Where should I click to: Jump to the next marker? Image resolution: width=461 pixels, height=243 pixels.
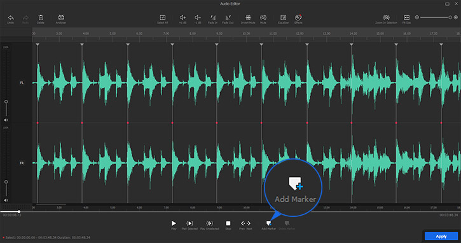[249, 223]
